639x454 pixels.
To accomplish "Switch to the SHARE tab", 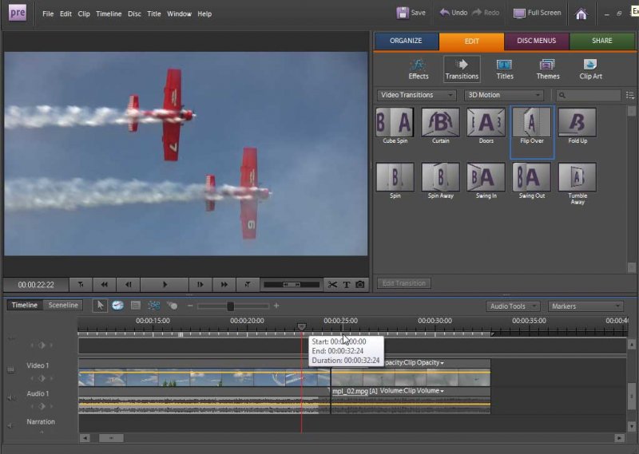I will (x=602, y=41).
